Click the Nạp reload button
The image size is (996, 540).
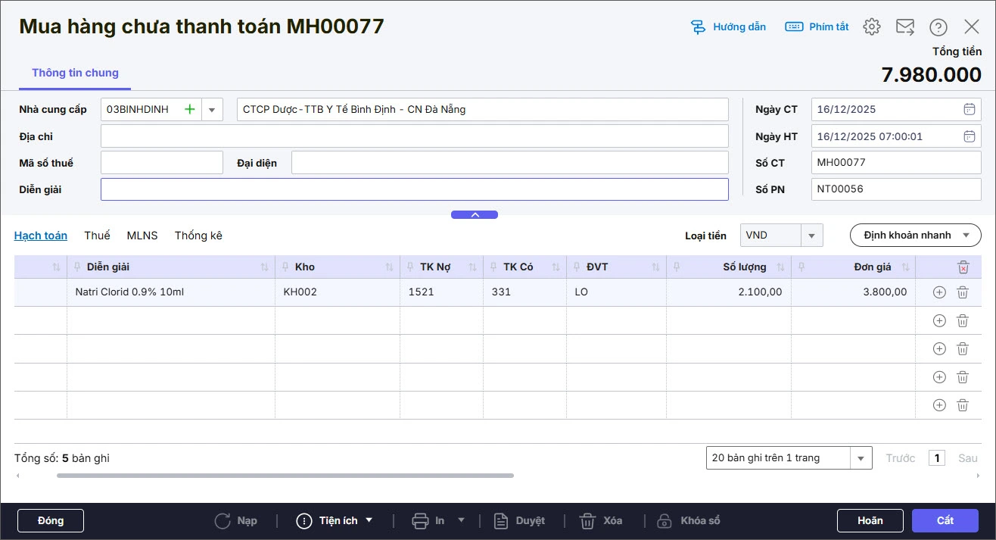236,521
